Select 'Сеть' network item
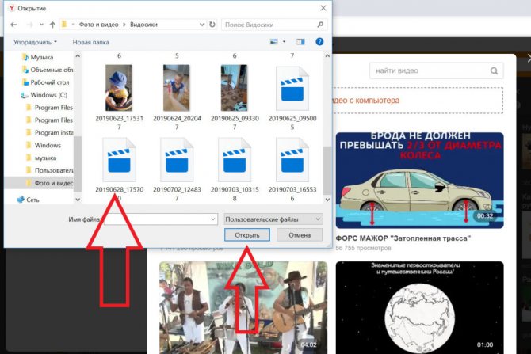Screen dimensions: 531x354 tap(29, 200)
